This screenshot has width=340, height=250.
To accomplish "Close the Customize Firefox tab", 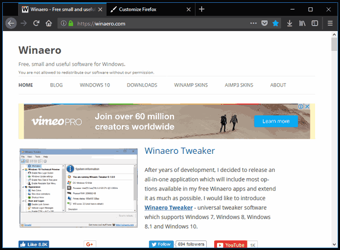I will point(189,9).
